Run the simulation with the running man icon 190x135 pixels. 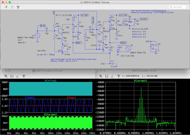(6, 7)
